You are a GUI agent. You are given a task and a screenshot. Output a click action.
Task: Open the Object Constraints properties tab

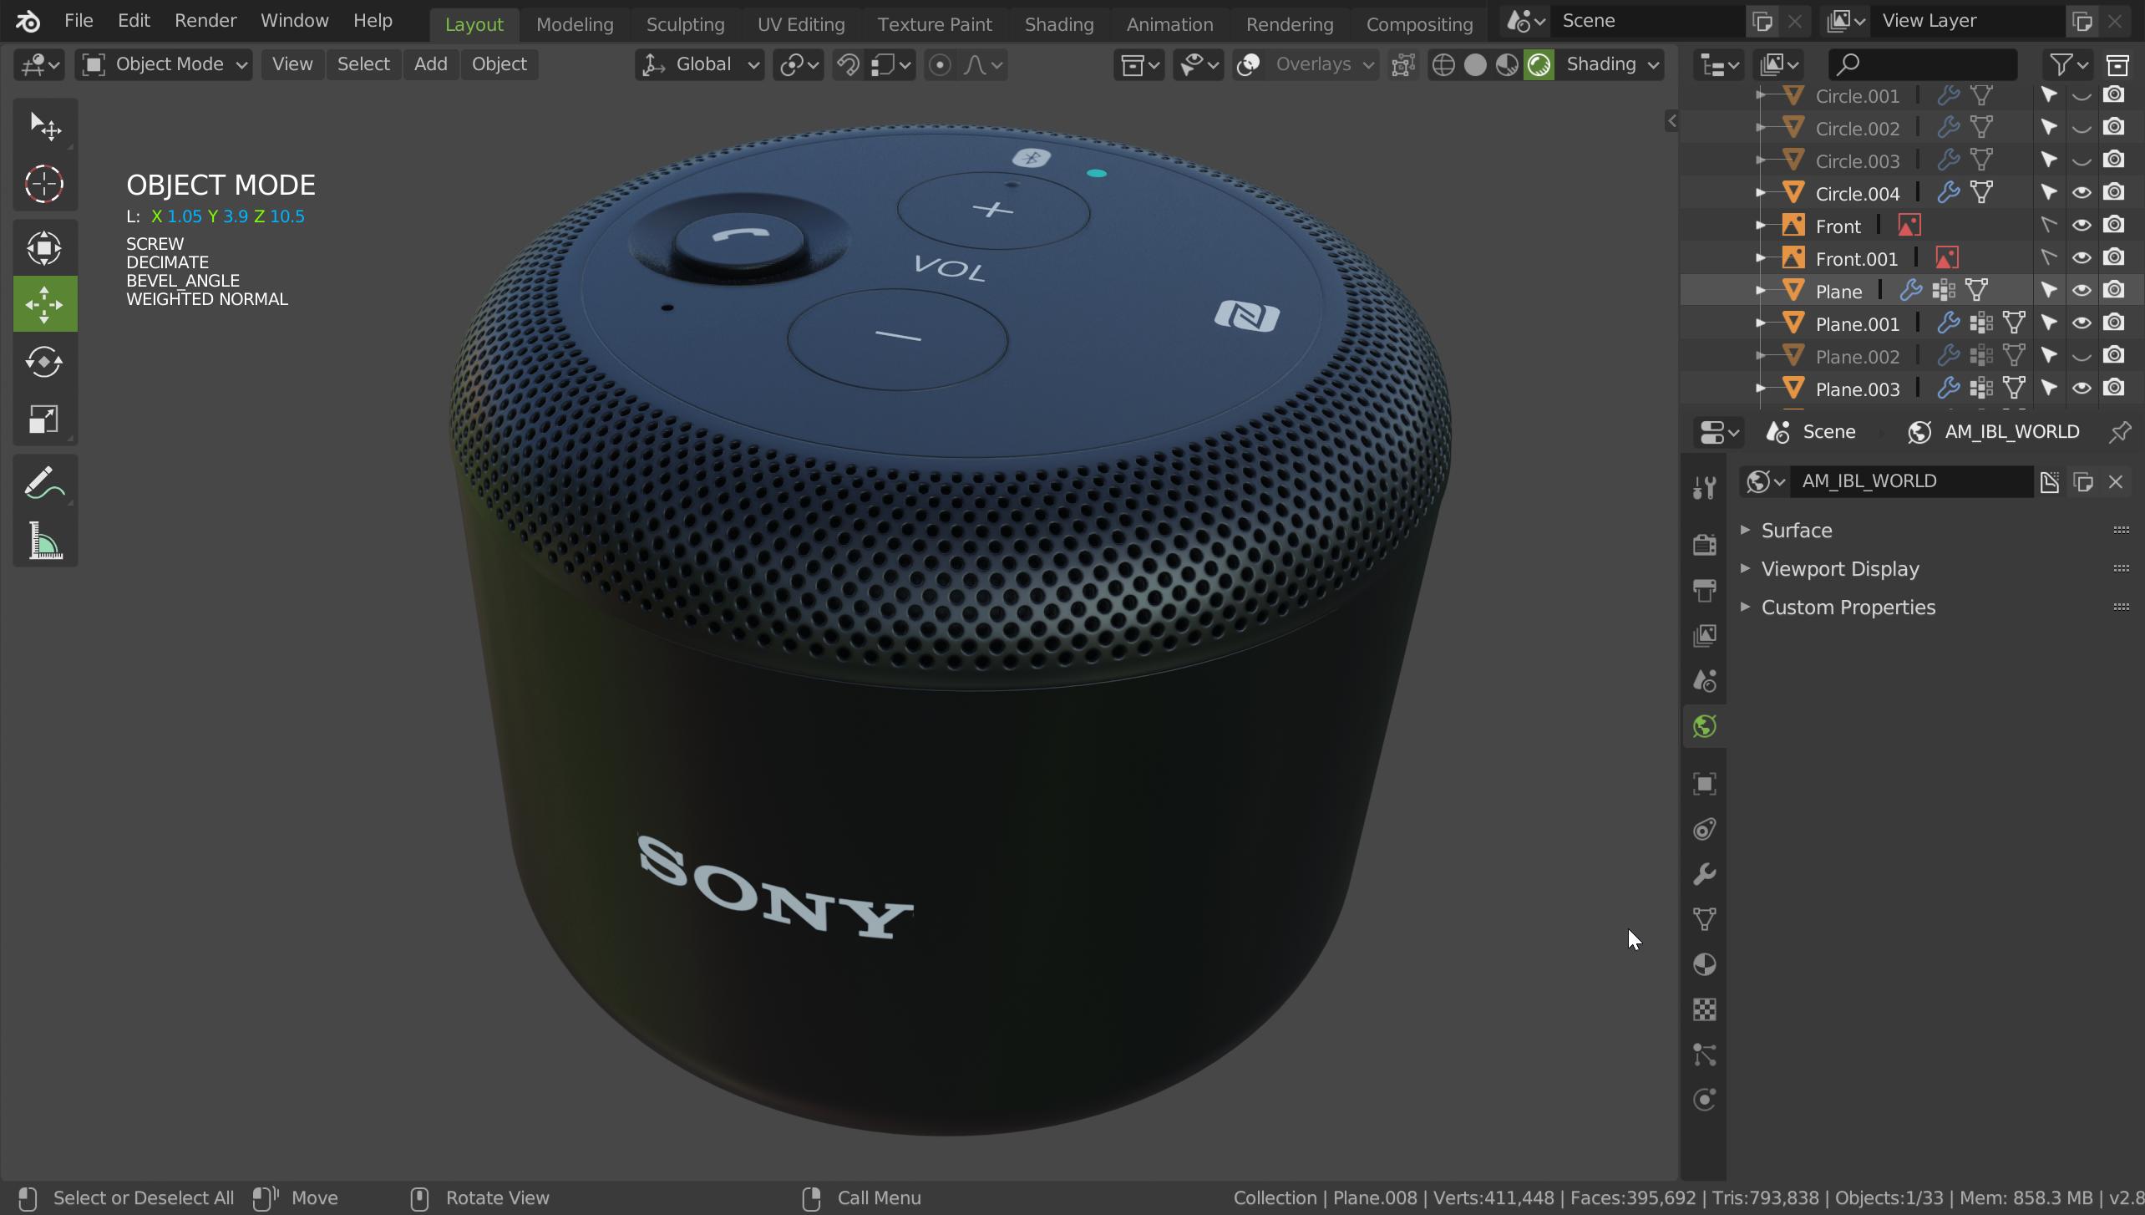pos(1704,829)
